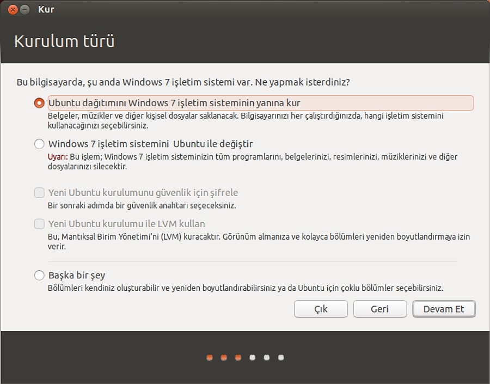Click the fourth progress dot (first white)
This screenshot has height=384, width=490.
[252, 358]
